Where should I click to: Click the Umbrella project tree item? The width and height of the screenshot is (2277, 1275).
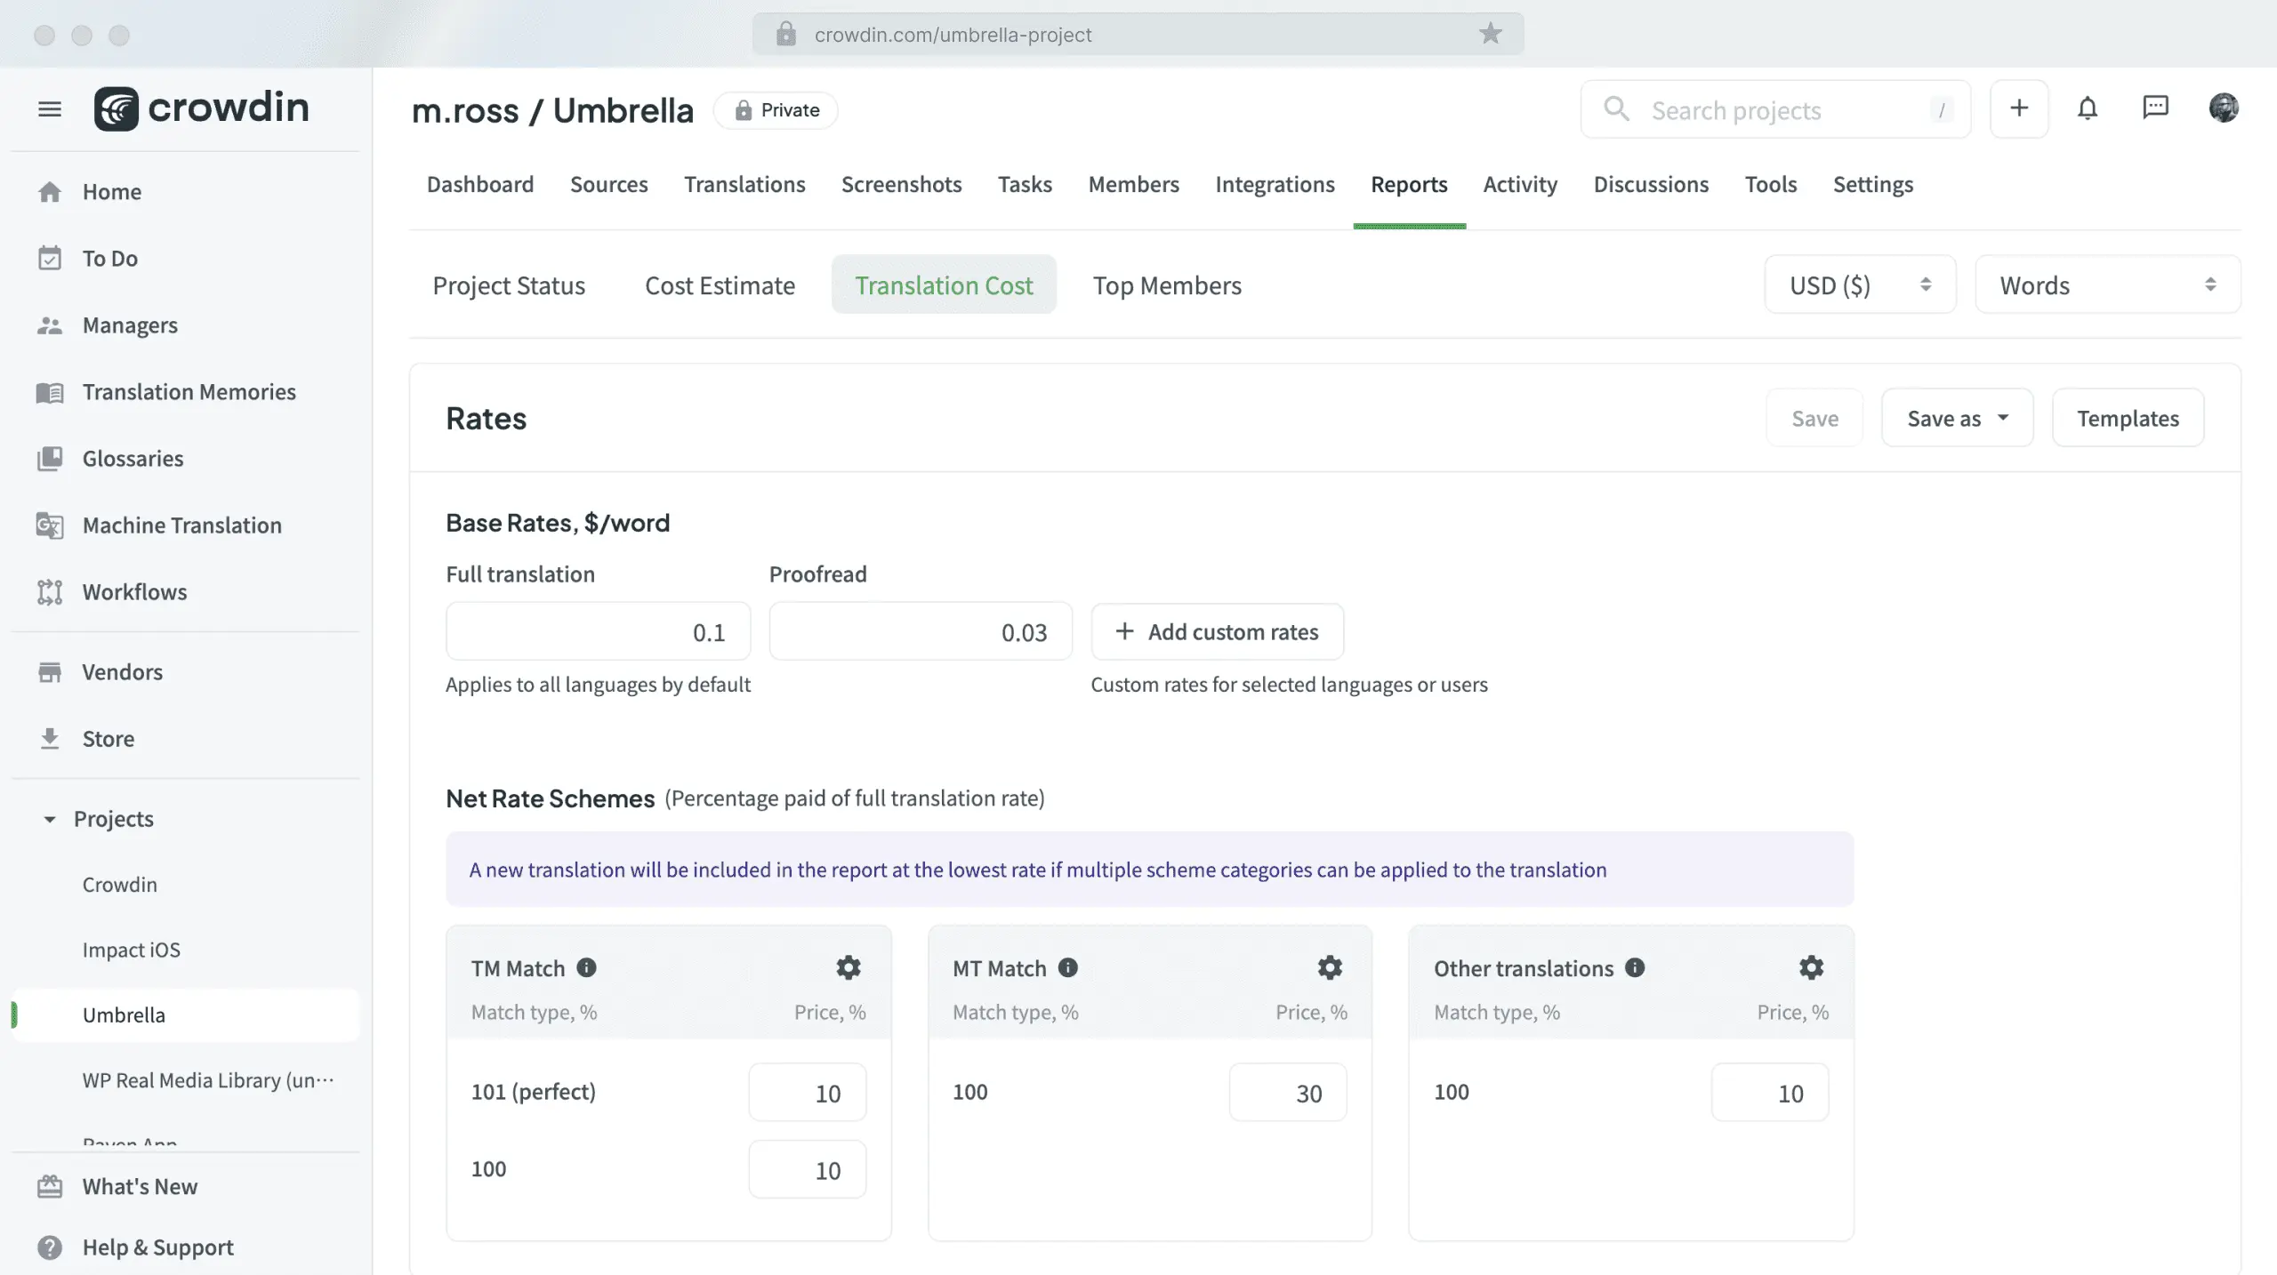coord(124,1014)
